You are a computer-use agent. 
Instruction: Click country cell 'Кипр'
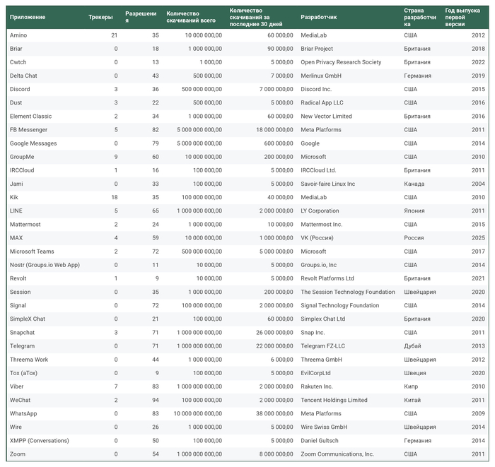(x=411, y=386)
